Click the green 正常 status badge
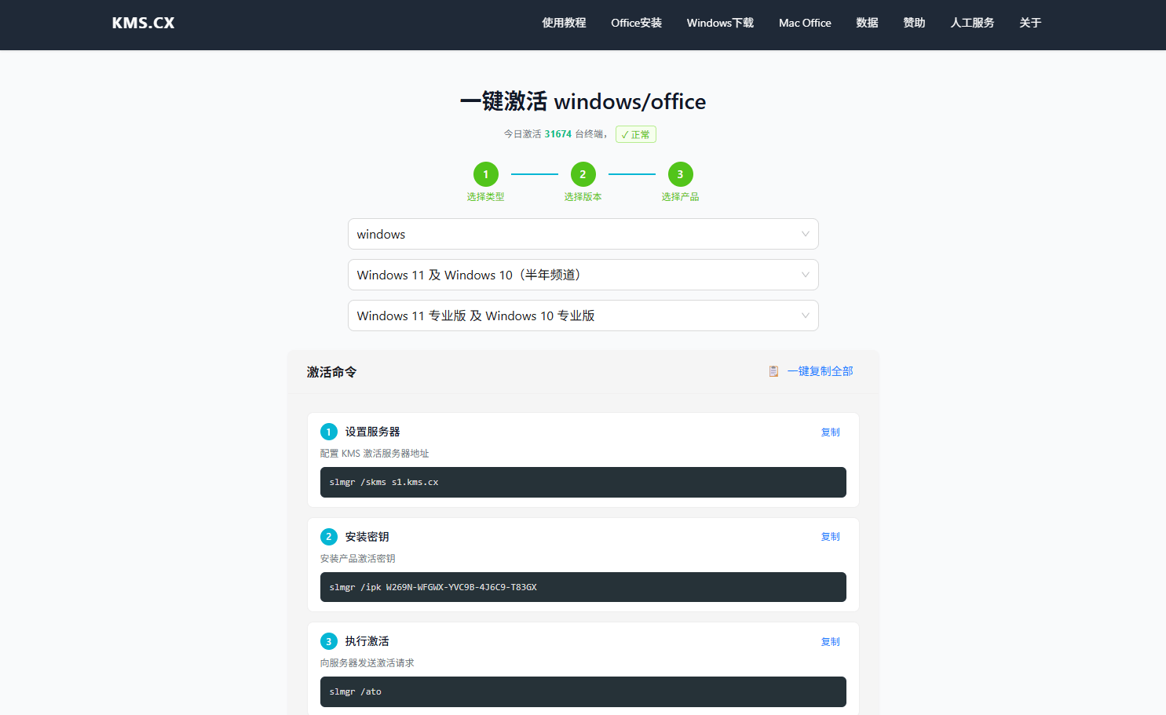Screen dimensions: 1166x715 pos(636,134)
